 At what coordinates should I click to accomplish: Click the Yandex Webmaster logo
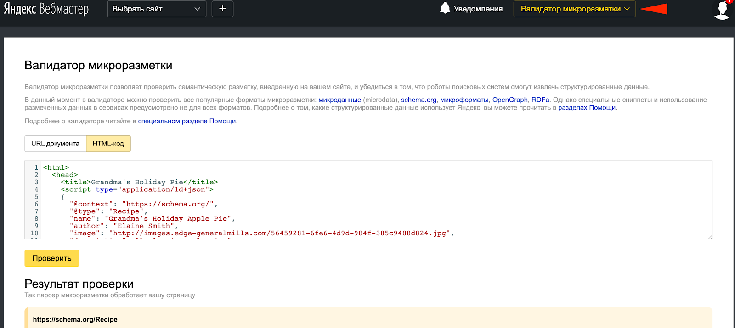tap(46, 9)
